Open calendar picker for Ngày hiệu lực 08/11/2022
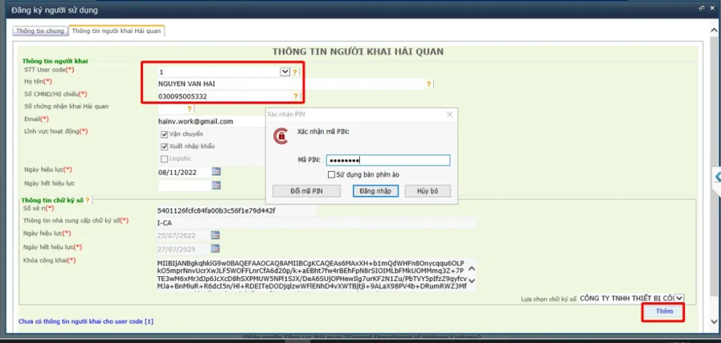Image resolution: width=721 pixels, height=343 pixels. [x=216, y=172]
